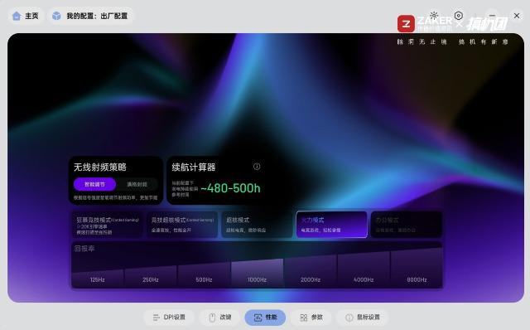Click the 参数 grid icon in the bottom bar
530x330 pixels.
pos(304,318)
